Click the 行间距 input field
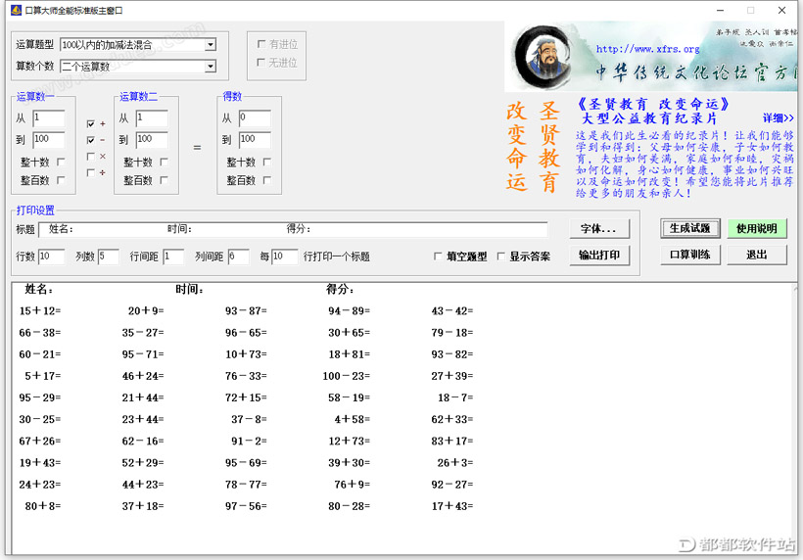 (173, 257)
